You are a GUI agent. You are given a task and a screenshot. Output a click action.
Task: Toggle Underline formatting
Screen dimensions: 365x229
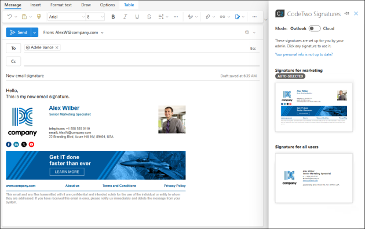point(137,17)
